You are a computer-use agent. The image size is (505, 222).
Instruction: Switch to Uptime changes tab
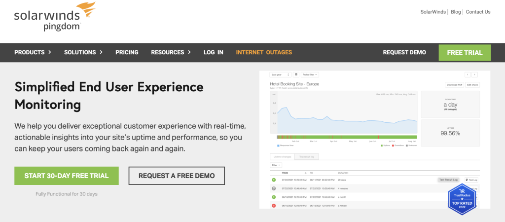[282, 156]
